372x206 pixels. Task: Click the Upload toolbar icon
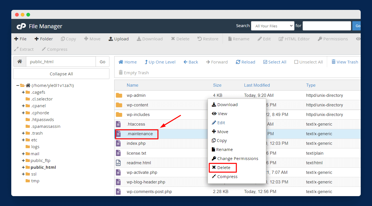tap(111, 39)
